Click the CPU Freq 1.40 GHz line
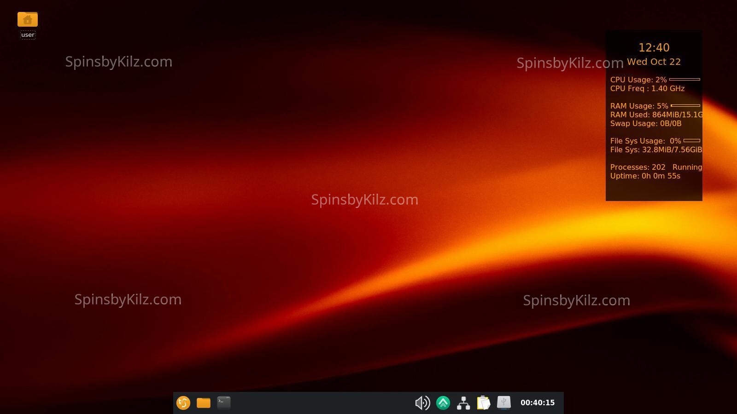Screen dimensions: 737x414 point(647,89)
